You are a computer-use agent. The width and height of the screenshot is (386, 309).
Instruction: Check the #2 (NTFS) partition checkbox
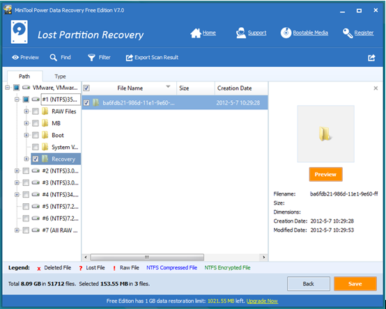(26, 171)
